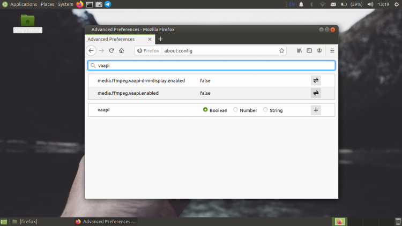Click the show desktop button in bottom panel

(4, 222)
